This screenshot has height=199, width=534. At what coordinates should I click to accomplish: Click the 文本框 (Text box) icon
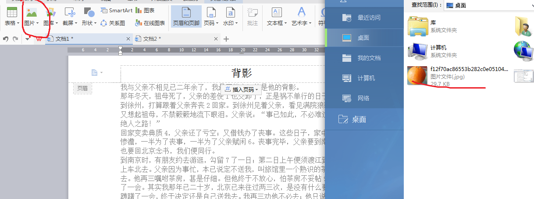pyautogui.click(x=277, y=13)
